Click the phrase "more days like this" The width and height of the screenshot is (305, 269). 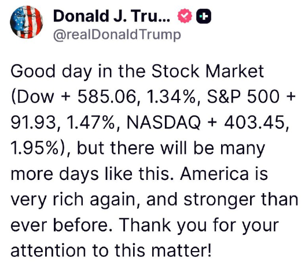coord(90,174)
